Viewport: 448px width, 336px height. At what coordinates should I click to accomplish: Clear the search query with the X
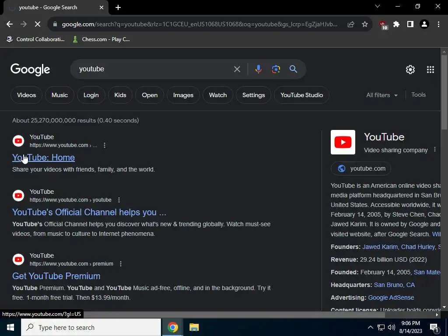pyautogui.click(x=237, y=69)
